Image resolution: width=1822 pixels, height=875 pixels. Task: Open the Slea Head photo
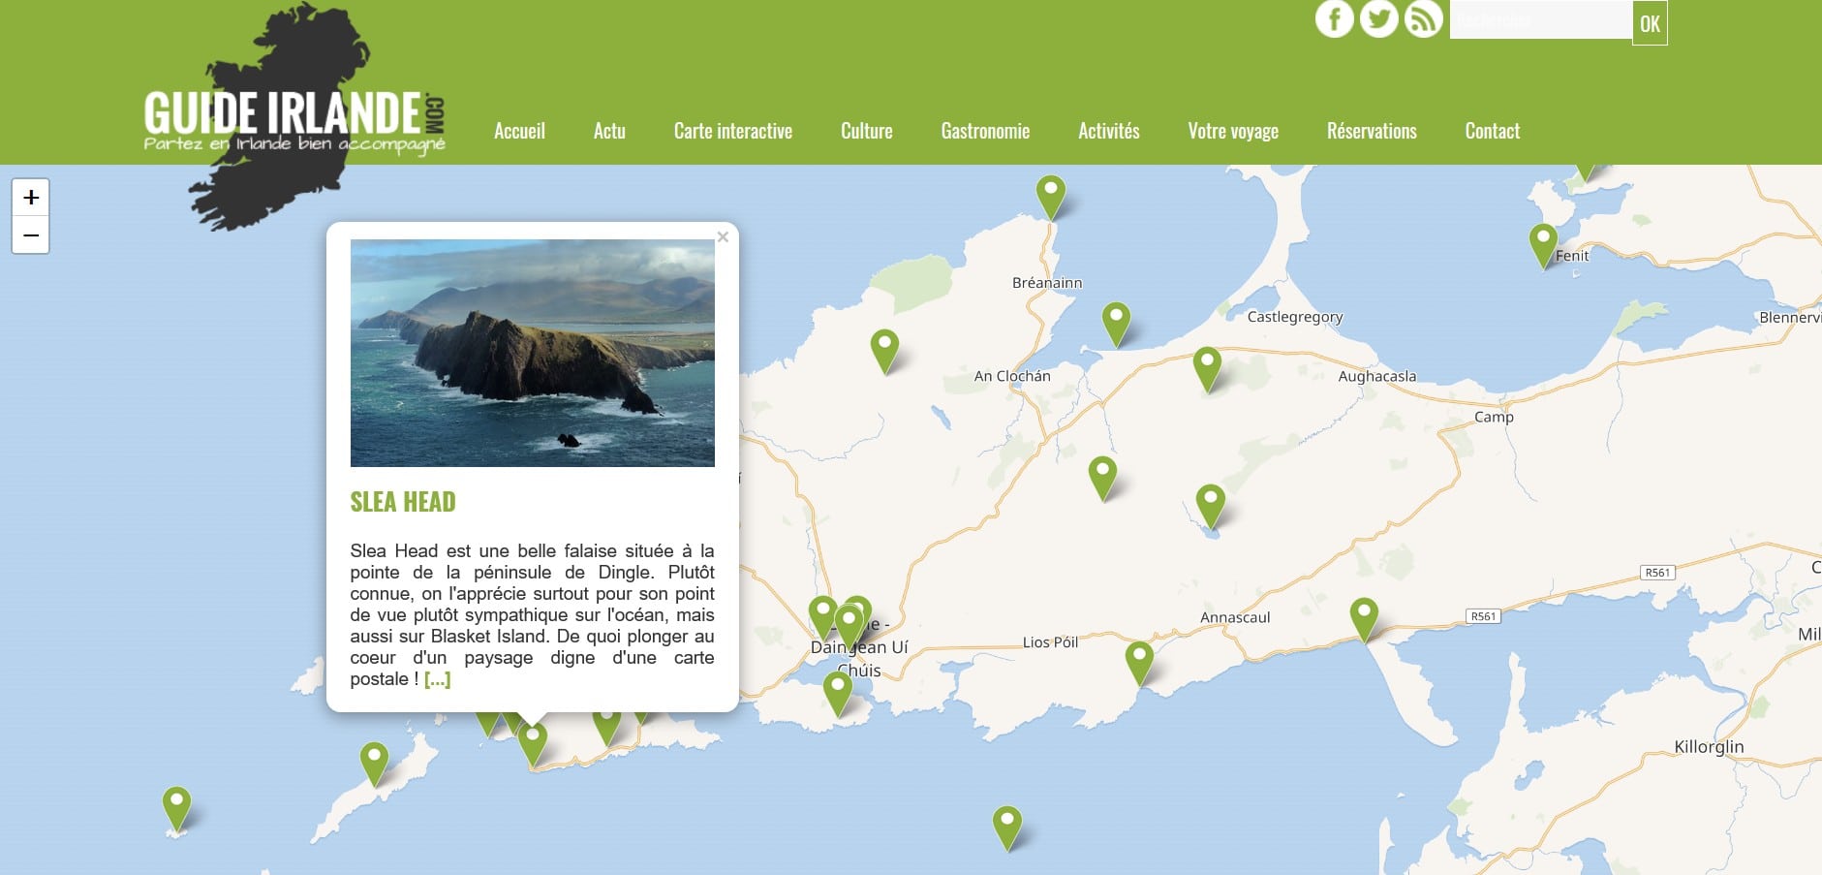(532, 353)
